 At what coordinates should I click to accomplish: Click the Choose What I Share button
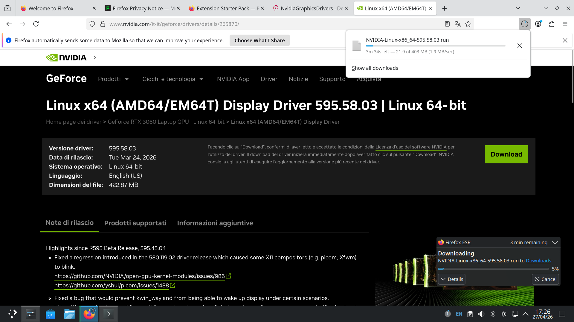259,40
